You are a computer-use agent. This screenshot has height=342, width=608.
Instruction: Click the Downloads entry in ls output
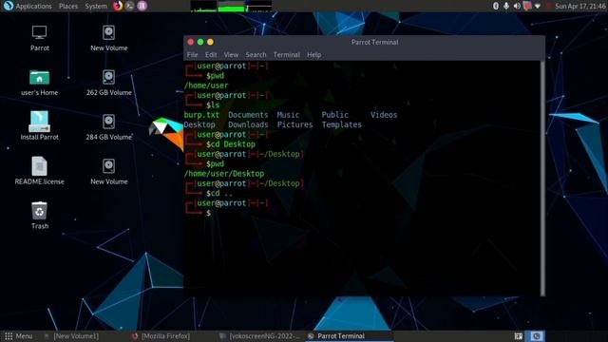[248, 124]
